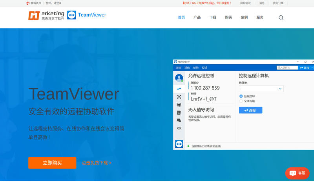Click the blue 连接 button under radio options
Viewport: 314px width, 196px height.
250,110
